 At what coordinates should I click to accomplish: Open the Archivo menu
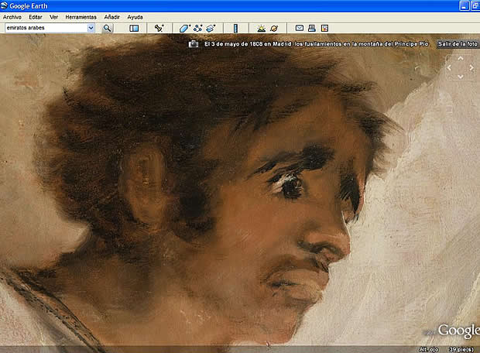coord(12,16)
